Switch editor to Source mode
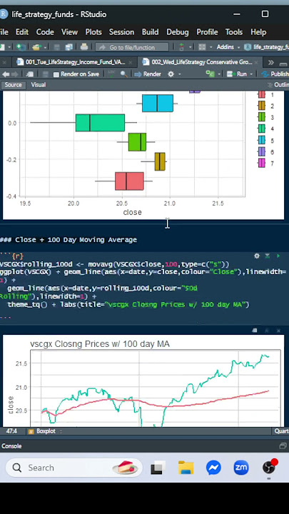Screen dimensions: 289x514 (13, 85)
